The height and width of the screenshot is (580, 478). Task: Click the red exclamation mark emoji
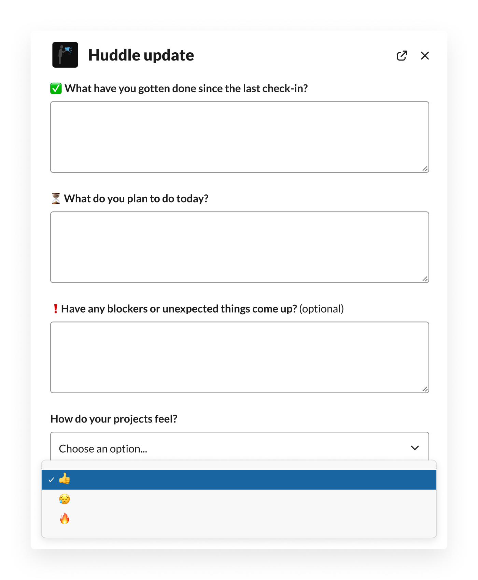click(55, 309)
